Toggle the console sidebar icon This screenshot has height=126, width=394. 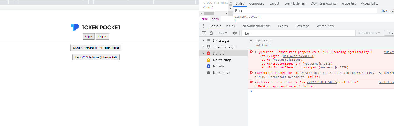(x=204, y=33)
